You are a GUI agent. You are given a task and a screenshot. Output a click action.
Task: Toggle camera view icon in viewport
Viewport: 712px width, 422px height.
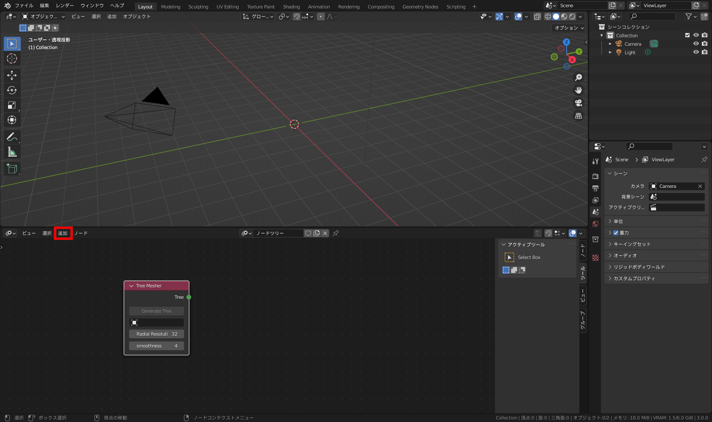click(578, 103)
